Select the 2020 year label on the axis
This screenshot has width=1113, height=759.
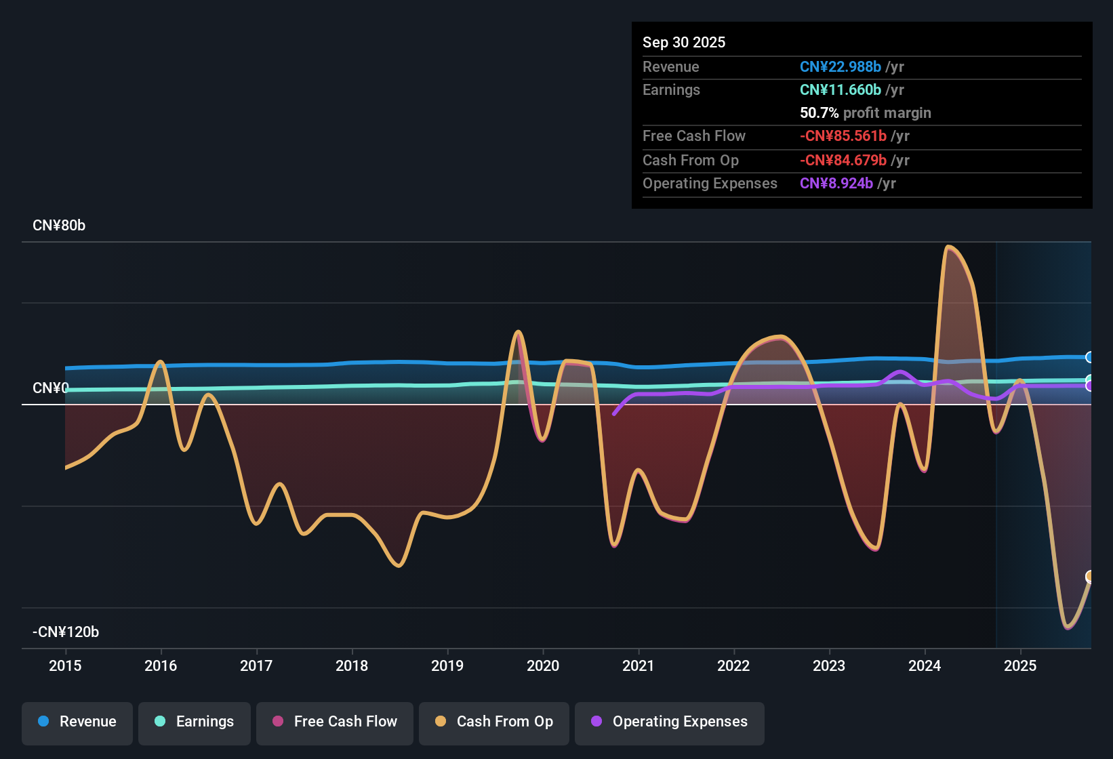542,666
